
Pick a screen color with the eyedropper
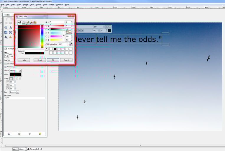click(x=70, y=44)
